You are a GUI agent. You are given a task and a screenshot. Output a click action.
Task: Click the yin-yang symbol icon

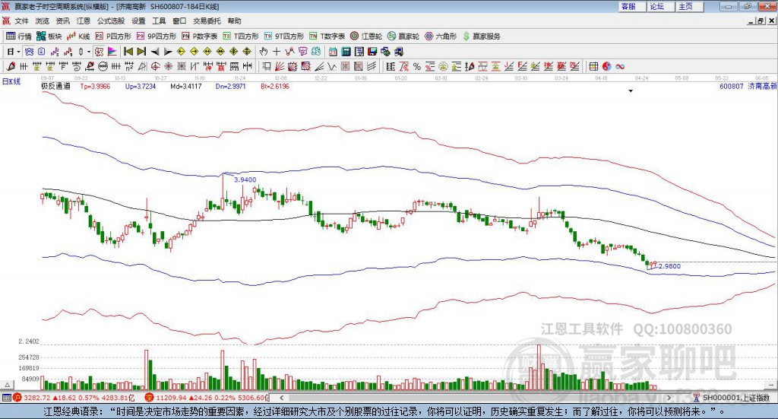tap(607, 66)
